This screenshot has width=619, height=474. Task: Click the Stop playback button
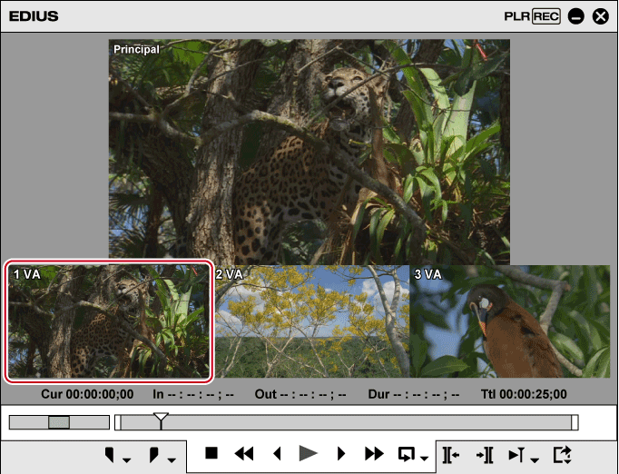coord(211,454)
